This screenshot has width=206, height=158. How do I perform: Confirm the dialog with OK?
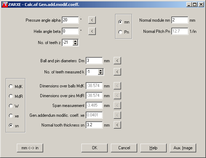pos(94,148)
